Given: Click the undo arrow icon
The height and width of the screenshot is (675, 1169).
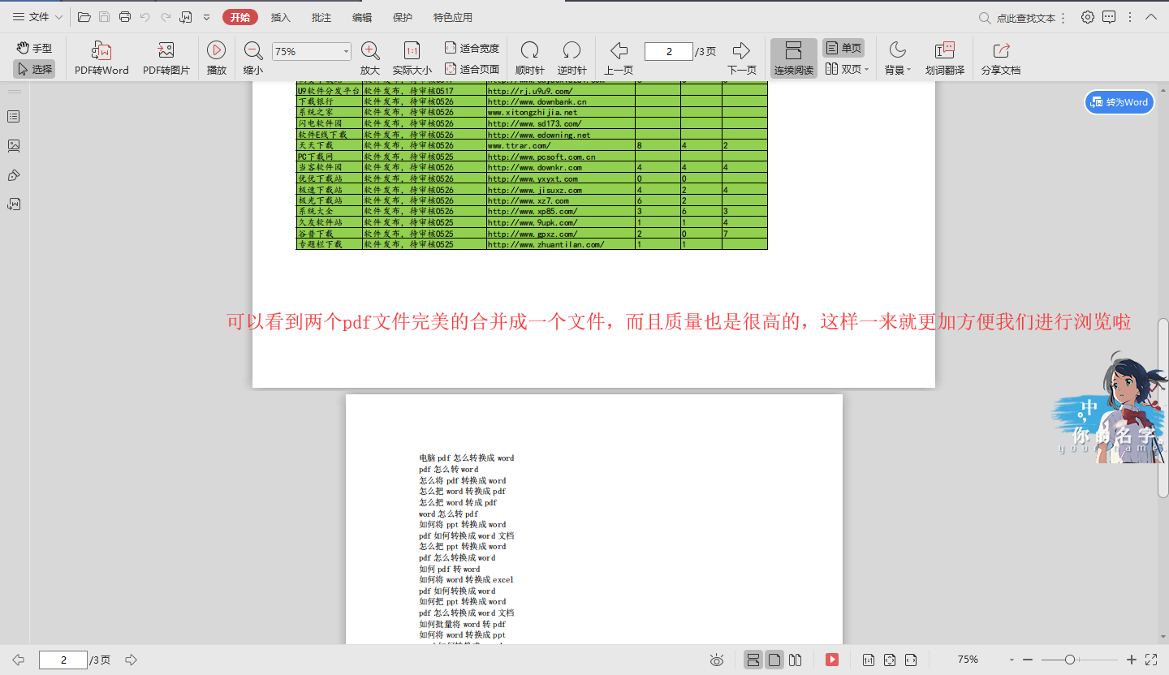Looking at the screenshot, I should 145,17.
